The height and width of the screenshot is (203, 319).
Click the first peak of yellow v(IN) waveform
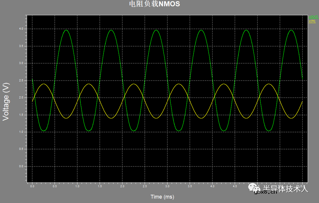coord(44,84)
